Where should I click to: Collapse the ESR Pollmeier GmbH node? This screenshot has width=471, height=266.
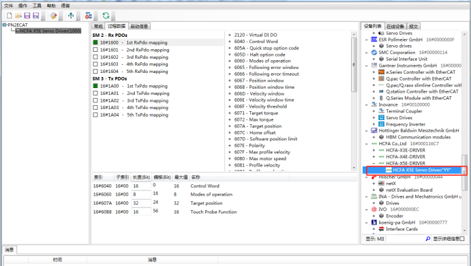point(367,40)
